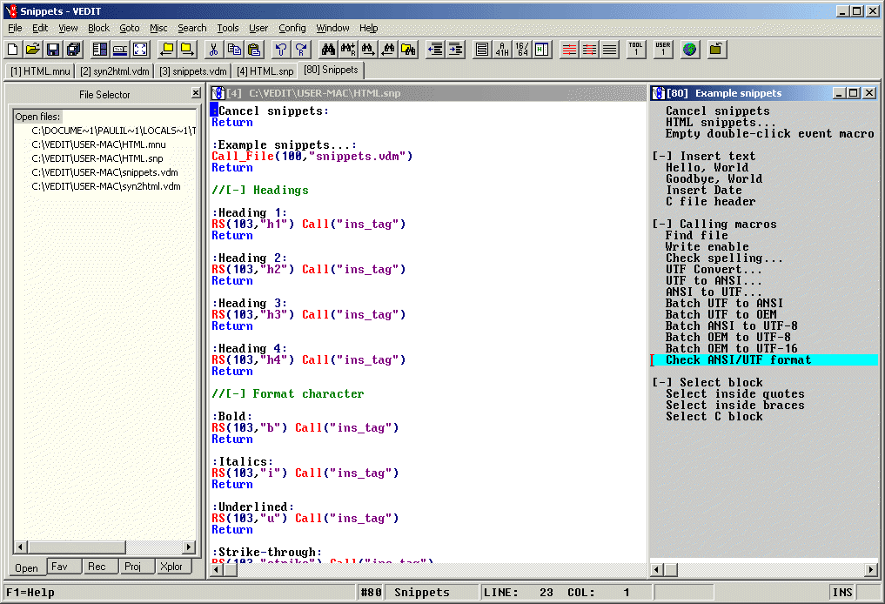Viewport: 885px width, 604px height.
Task: Click the USER 1 toolbar button
Action: tap(663, 50)
